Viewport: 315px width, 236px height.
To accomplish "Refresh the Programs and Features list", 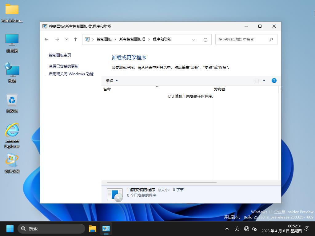I will tap(205, 40).
